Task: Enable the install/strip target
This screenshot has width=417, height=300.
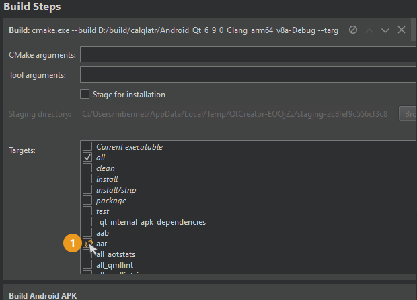Action: tap(87, 189)
